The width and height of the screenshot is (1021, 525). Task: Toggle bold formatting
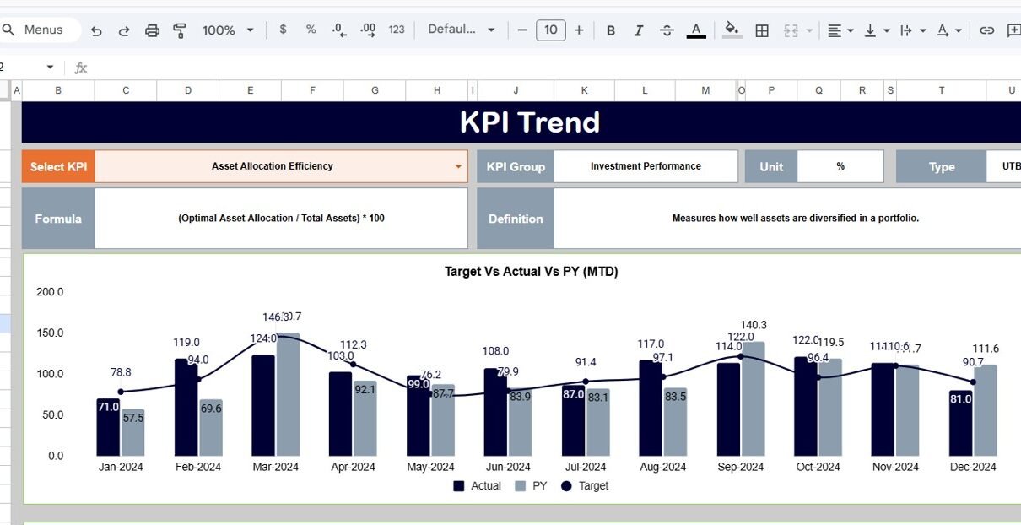(x=611, y=30)
